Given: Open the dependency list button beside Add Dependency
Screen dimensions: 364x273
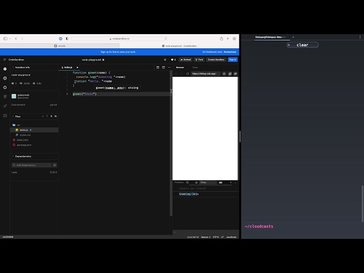Looking at the screenshot, I should click(55, 165).
